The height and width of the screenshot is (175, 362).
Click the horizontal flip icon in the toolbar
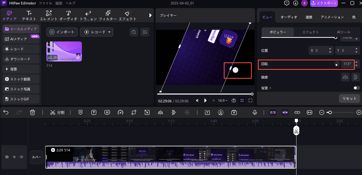pos(160,112)
